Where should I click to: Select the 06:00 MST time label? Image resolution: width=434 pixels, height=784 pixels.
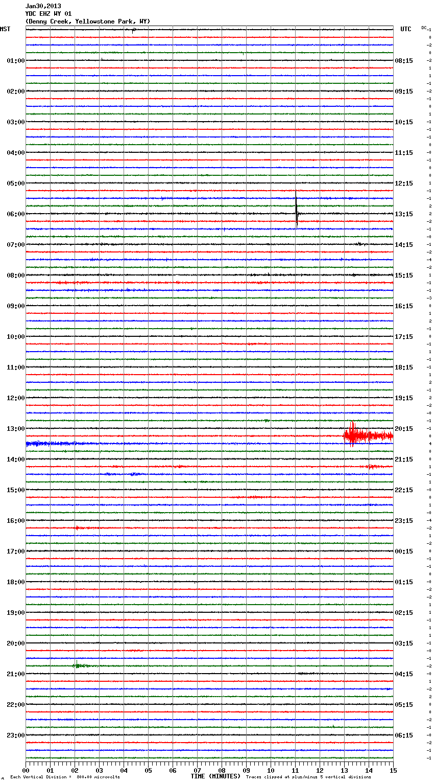pos(16,214)
